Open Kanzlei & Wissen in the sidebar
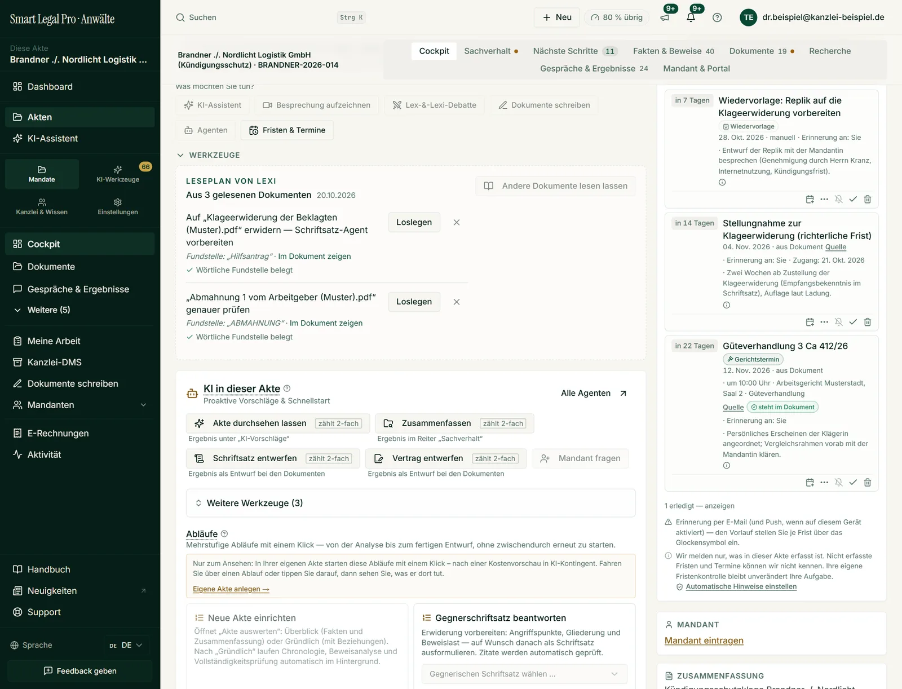This screenshot has width=902, height=689. 42,206
